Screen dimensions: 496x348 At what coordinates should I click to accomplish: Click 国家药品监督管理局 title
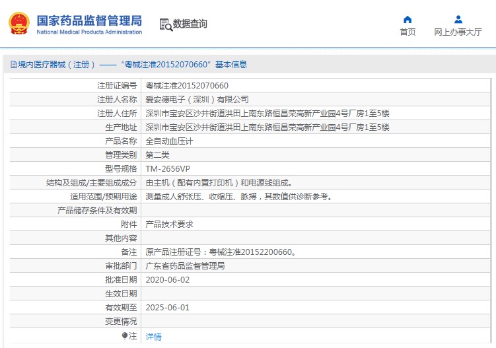pos(89,20)
